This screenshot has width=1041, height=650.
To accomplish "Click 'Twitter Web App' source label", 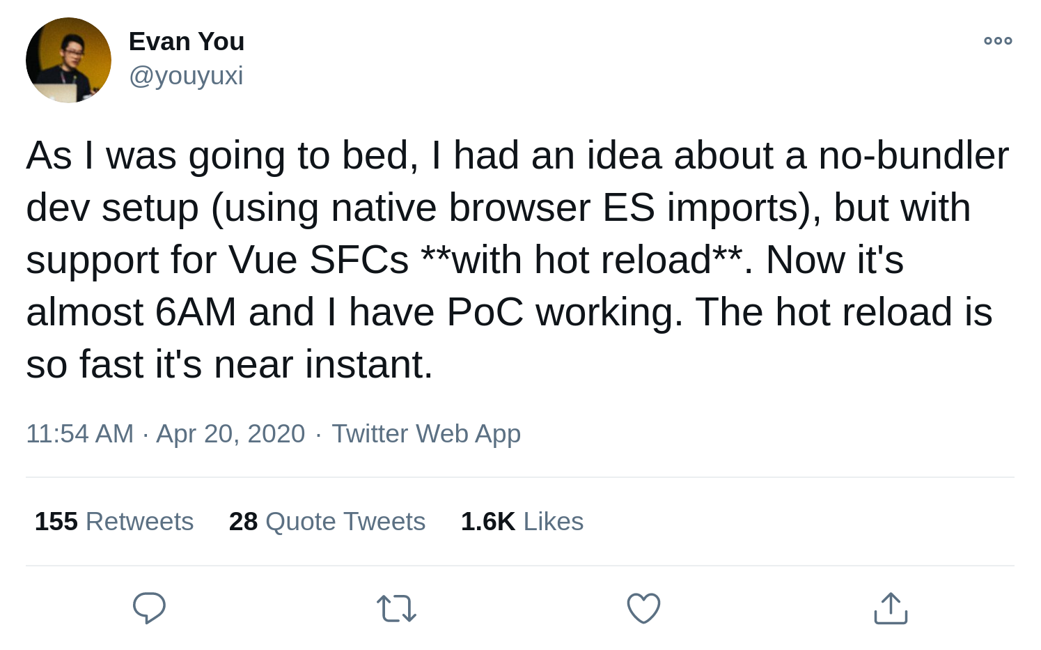I will click(426, 433).
